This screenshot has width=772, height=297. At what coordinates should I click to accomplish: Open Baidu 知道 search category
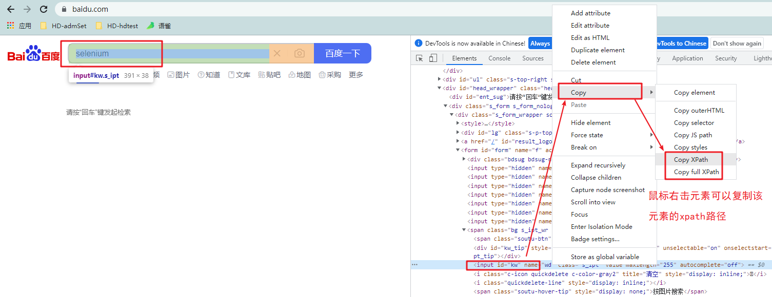pos(209,75)
